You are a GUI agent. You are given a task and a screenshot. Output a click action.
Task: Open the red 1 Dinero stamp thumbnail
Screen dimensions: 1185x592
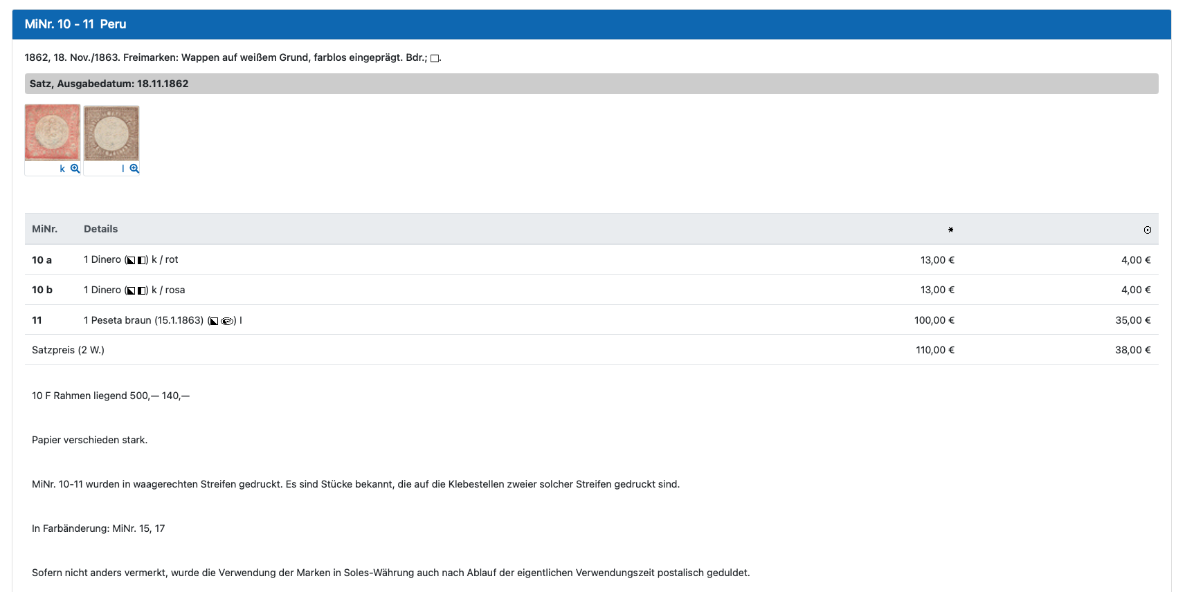point(53,133)
